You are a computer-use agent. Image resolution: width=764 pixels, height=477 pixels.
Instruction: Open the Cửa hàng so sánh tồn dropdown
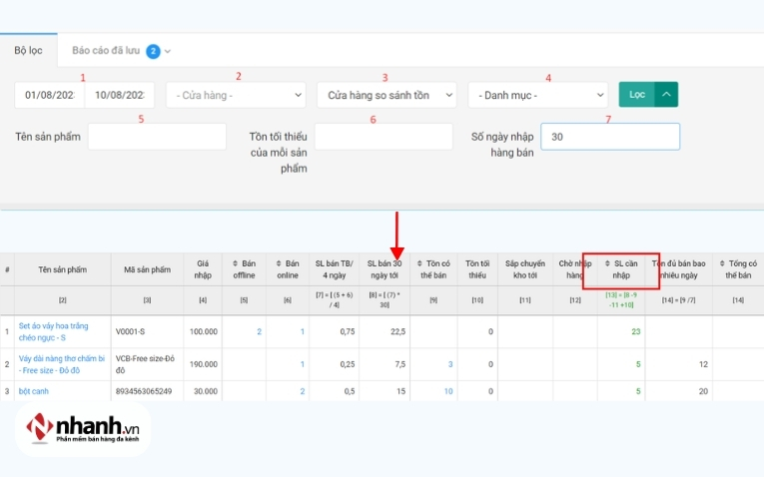tap(386, 96)
